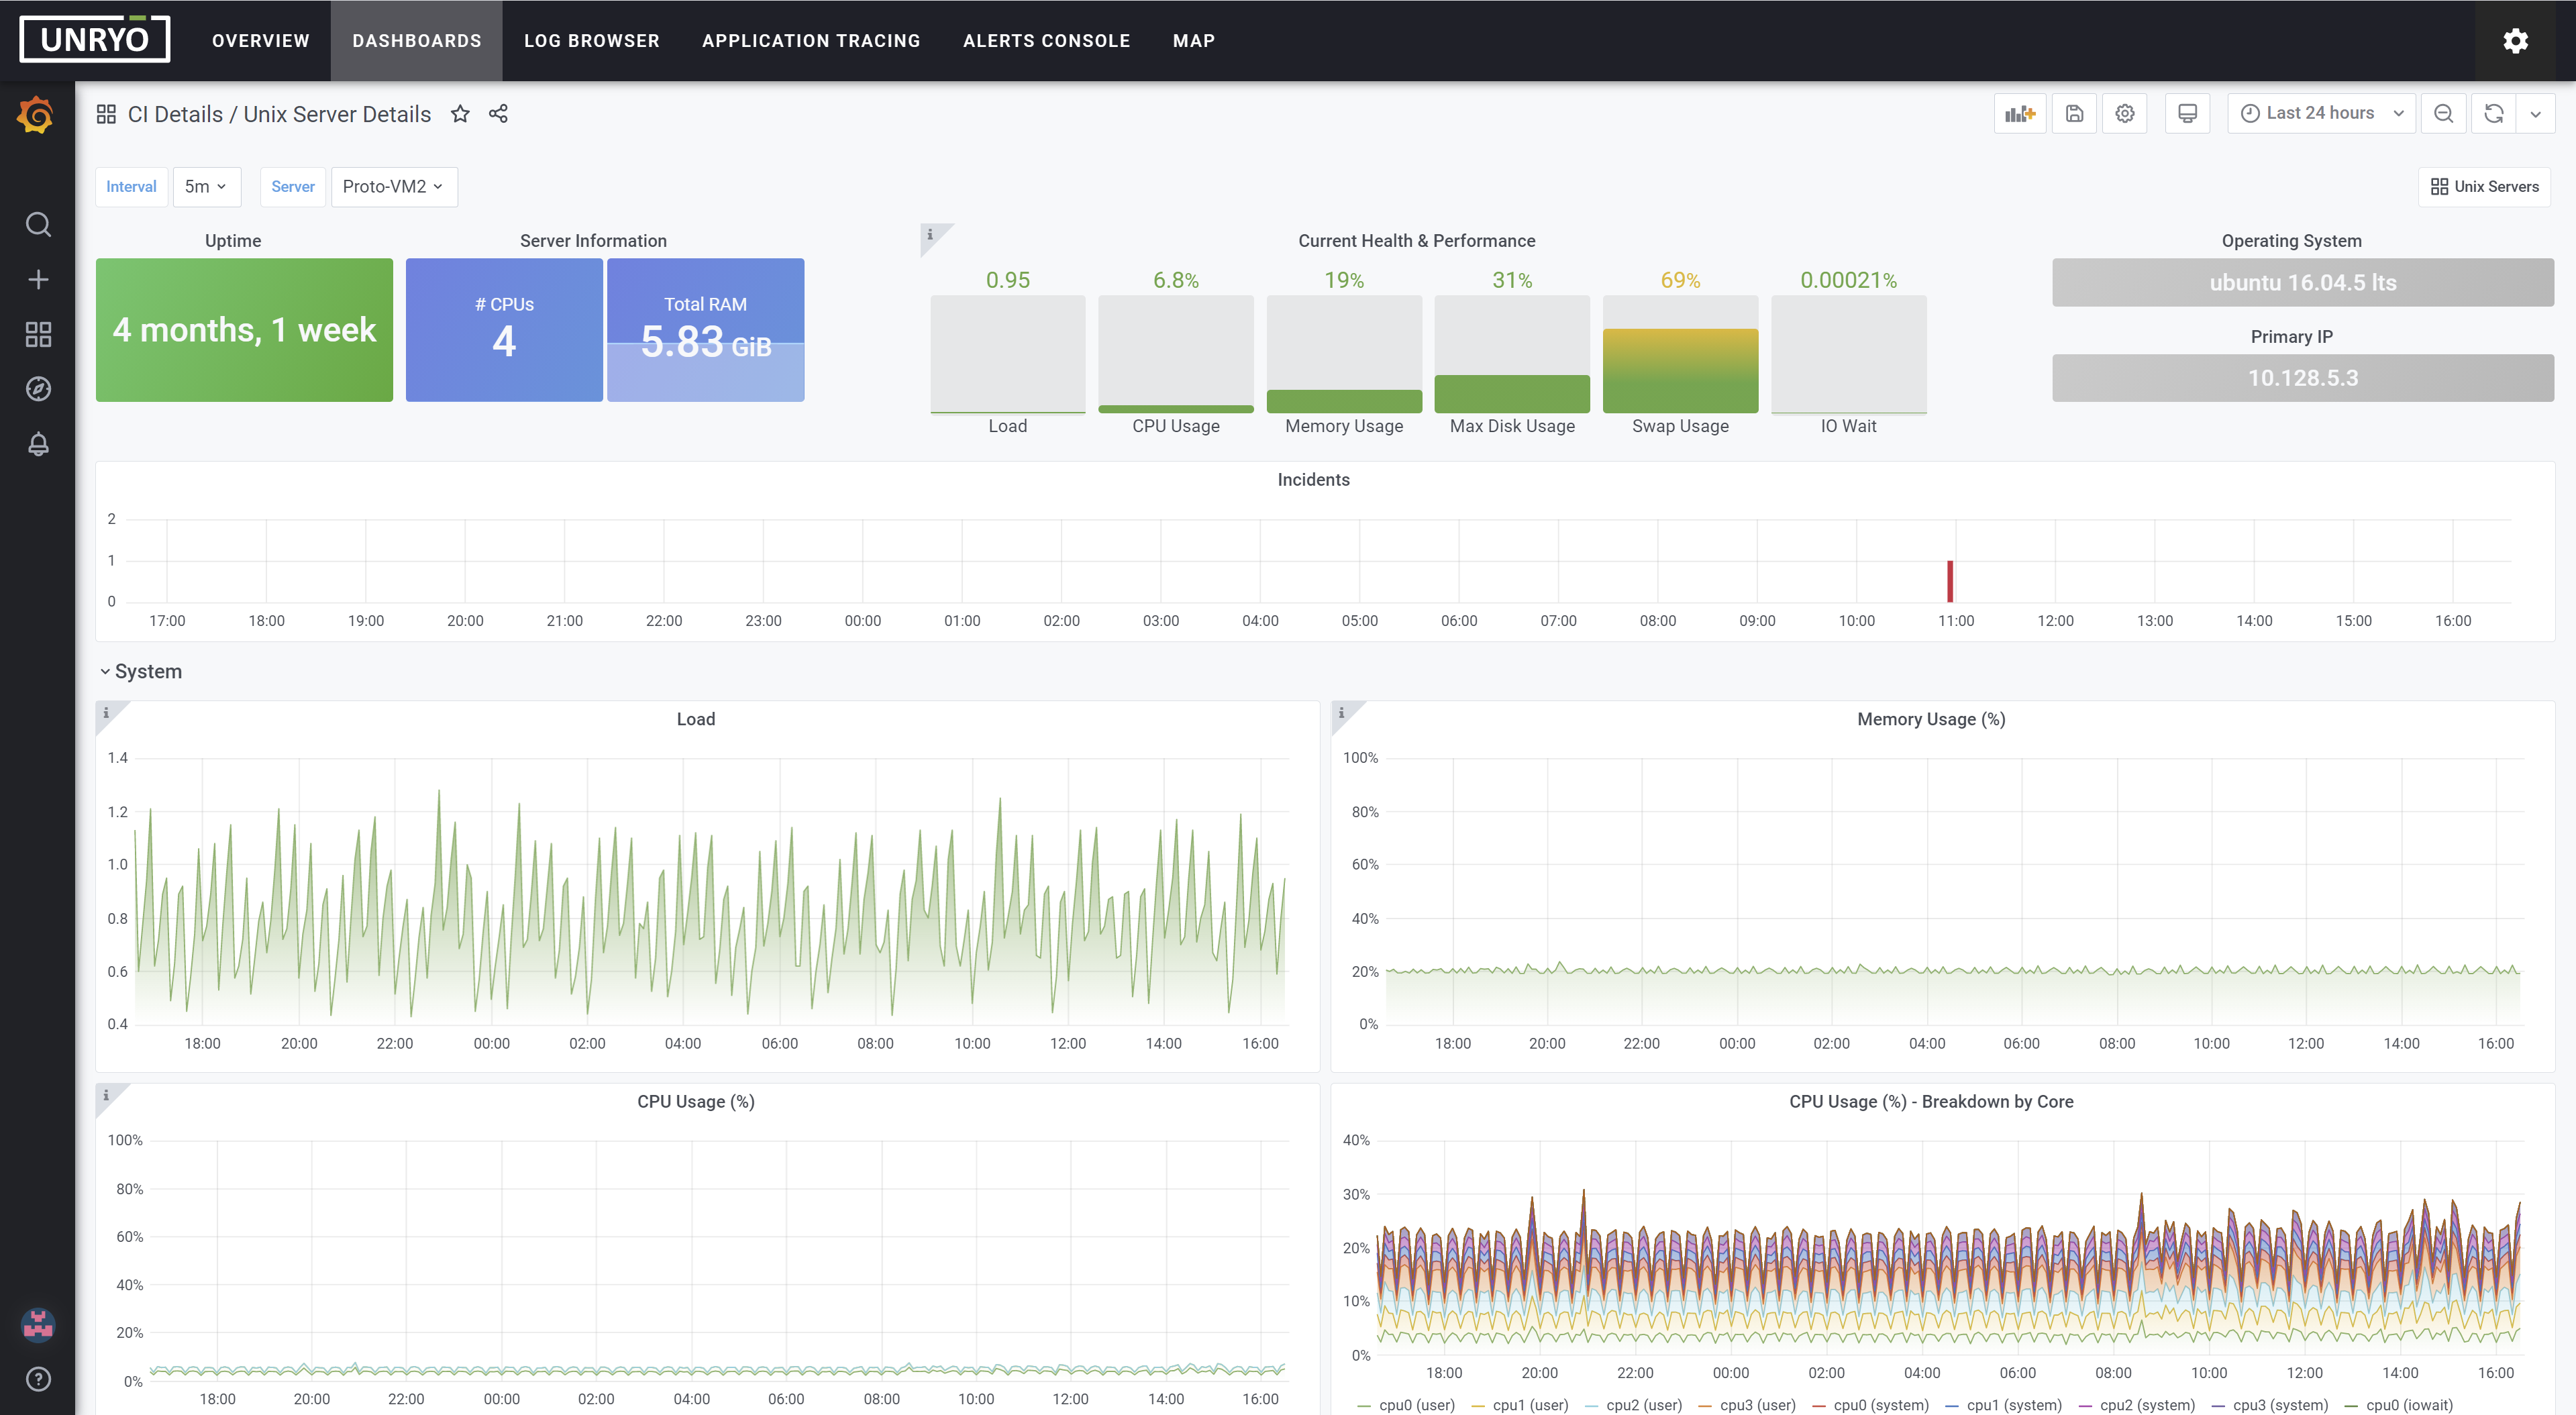Open the Alerts Console tab
Viewport: 2576px width, 1415px height.
pos(1047,41)
